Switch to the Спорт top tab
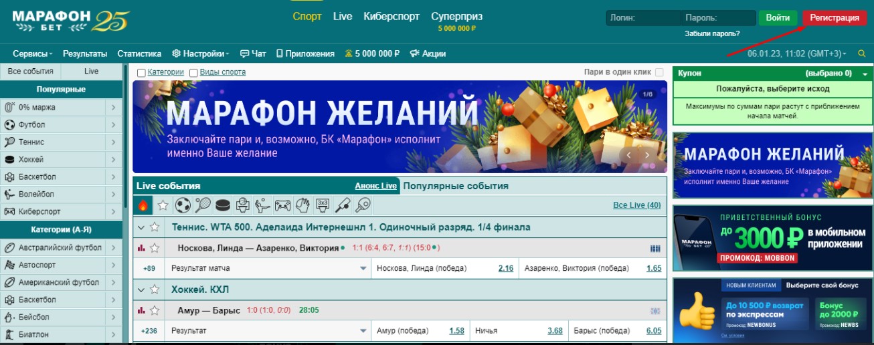 (307, 17)
